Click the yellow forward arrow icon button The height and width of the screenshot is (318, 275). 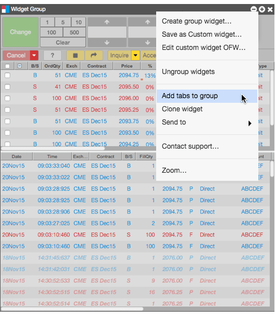click(x=94, y=55)
